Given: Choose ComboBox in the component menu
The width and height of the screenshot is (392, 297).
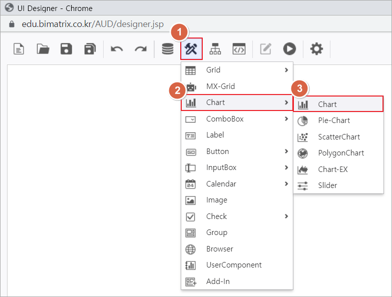Looking at the screenshot, I should [x=237, y=119].
